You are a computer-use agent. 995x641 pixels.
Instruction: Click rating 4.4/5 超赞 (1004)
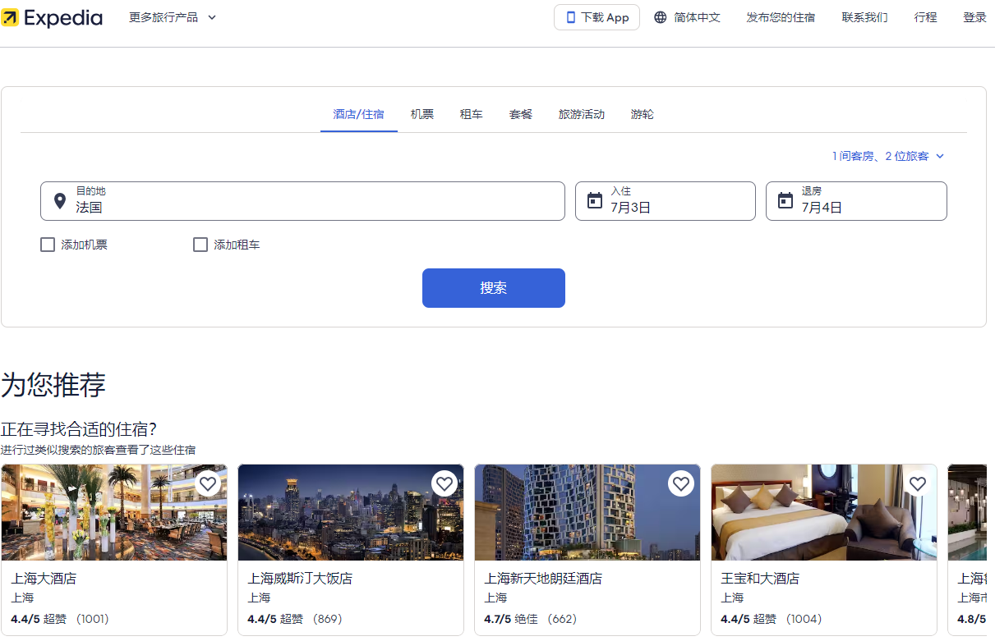tap(772, 619)
